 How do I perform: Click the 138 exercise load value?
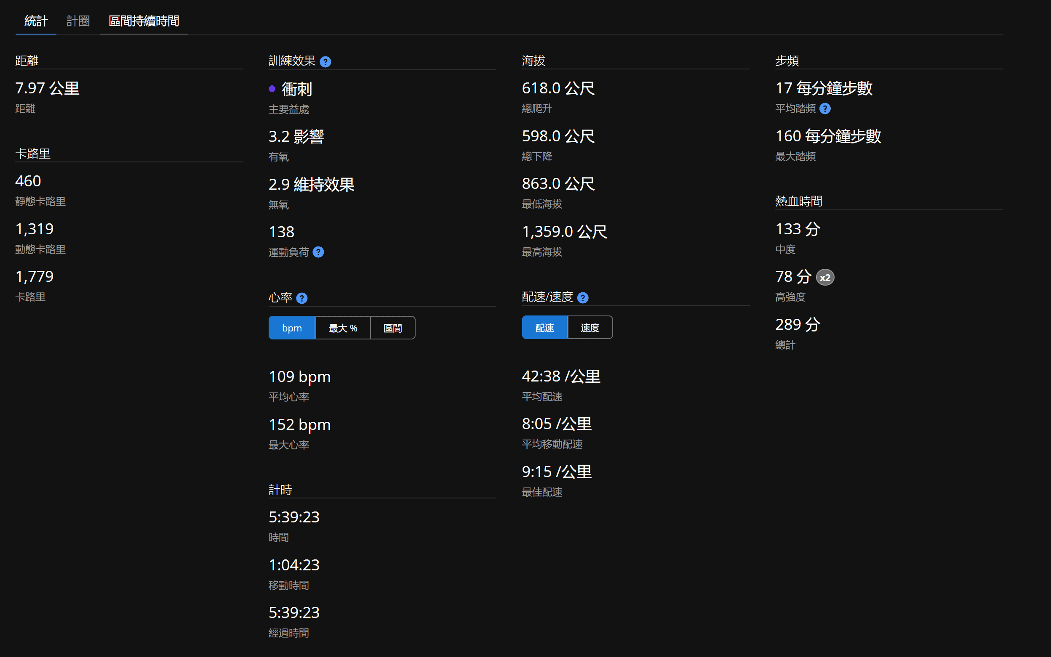[281, 232]
